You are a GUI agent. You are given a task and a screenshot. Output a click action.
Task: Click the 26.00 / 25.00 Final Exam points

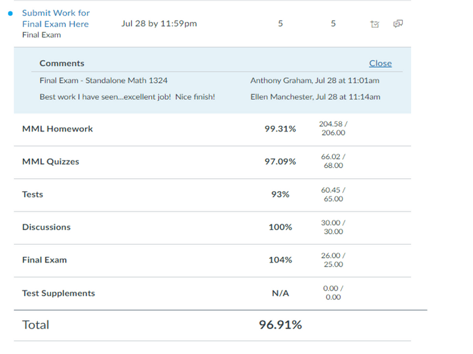(x=333, y=260)
